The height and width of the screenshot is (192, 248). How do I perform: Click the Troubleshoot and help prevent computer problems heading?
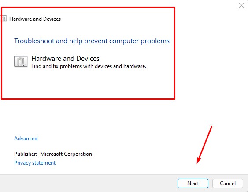coord(92,41)
